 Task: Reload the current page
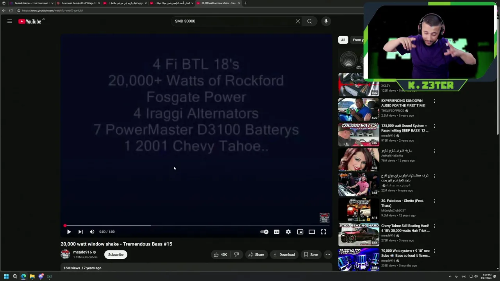tap(11, 11)
